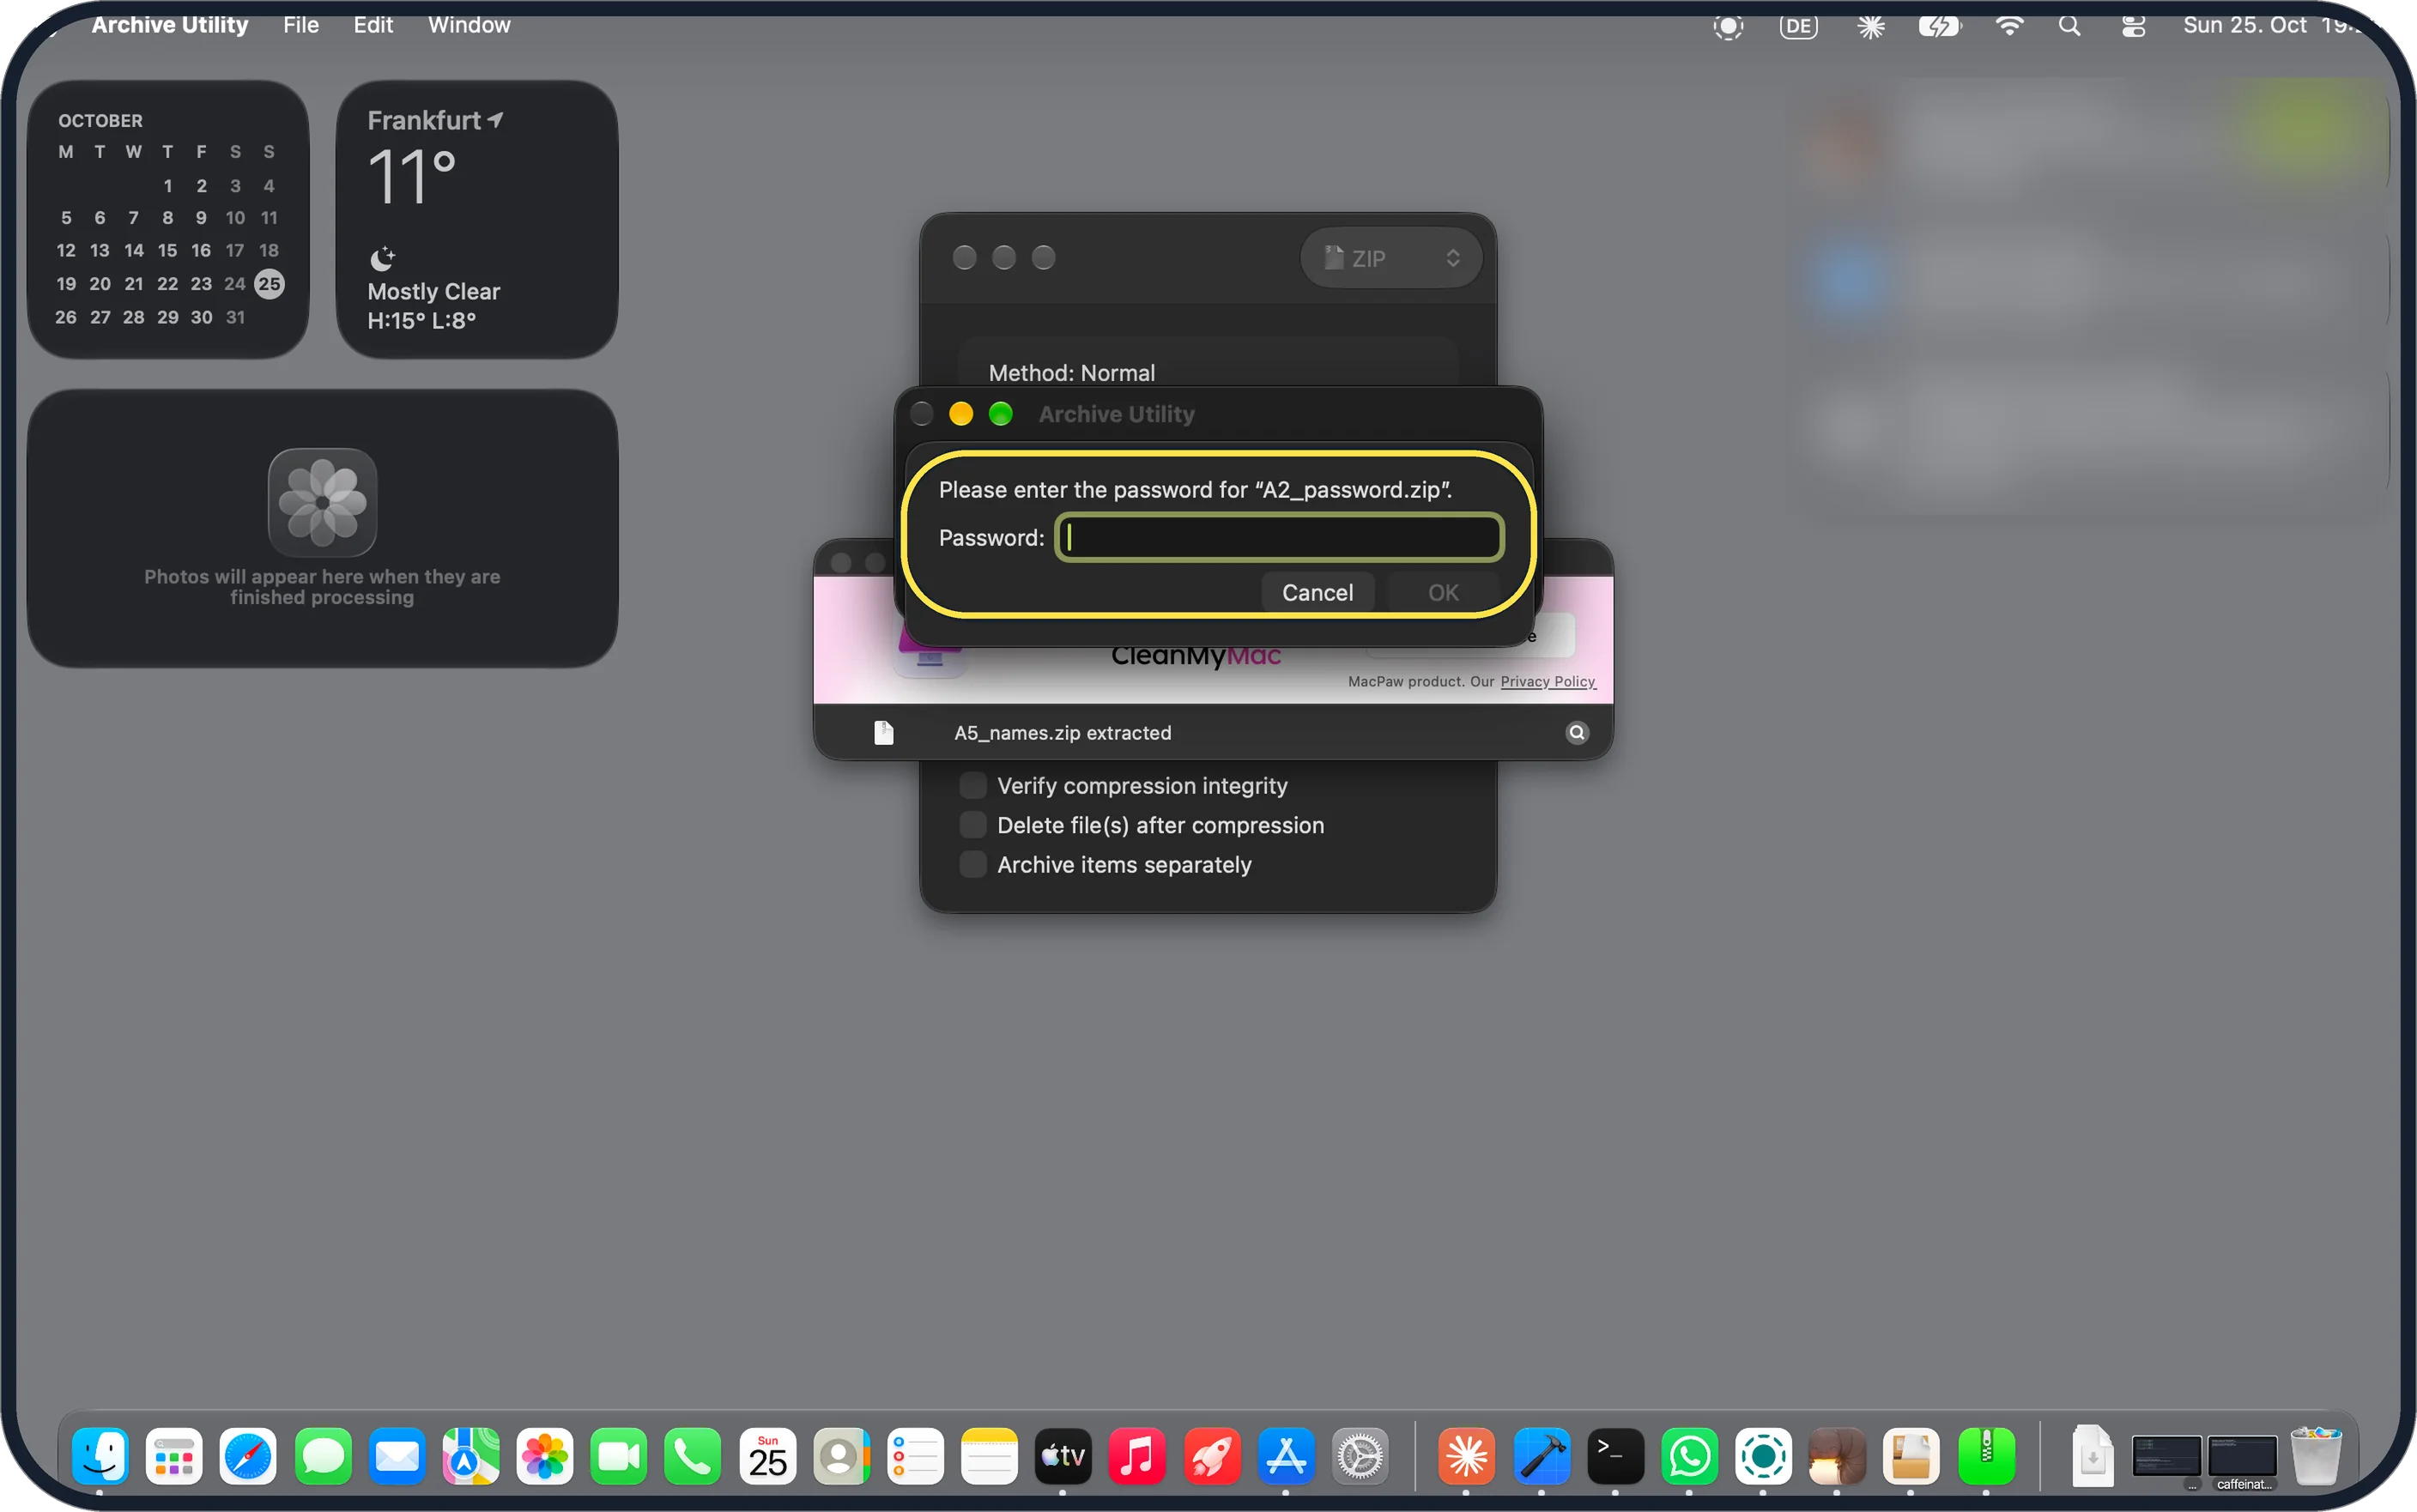This screenshot has height=1512, width=2417.
Task: Select 'A5_names.zip extracted' status text
Action: coord(1062,733)
